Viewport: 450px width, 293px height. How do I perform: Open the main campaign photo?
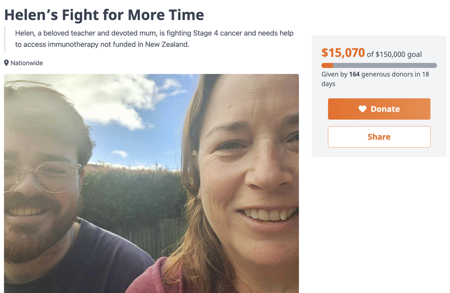tap(151, 183)
